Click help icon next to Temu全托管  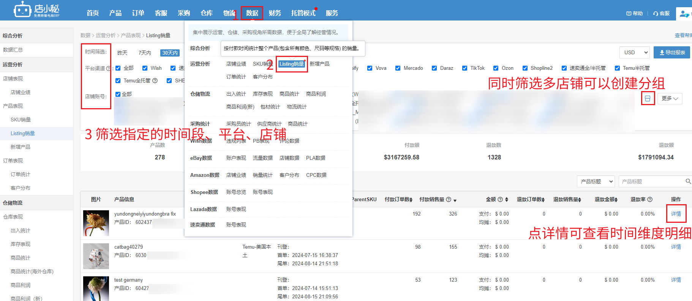tap(155, 80)
